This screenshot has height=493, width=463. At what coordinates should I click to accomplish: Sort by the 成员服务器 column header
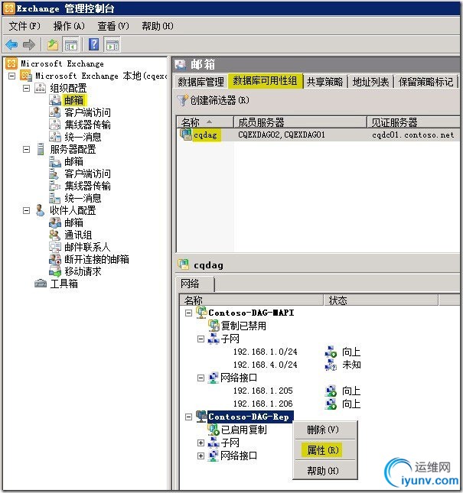click(300, 122)
